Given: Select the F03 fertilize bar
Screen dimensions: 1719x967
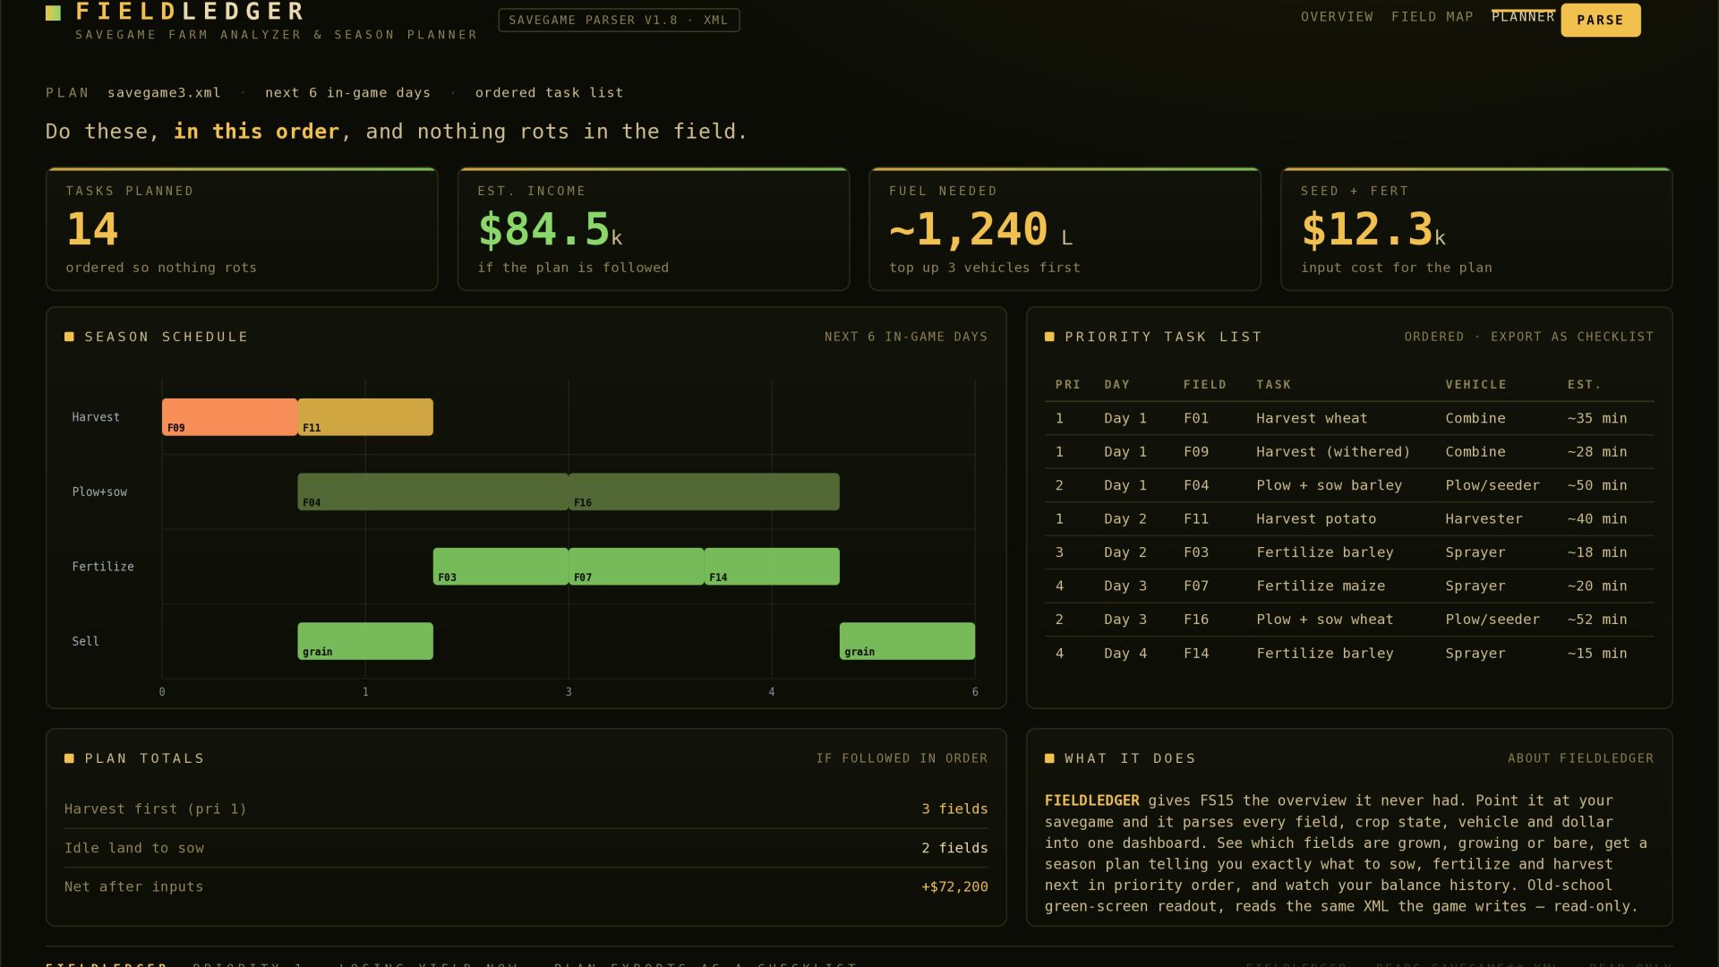Looking at the screenshot, I should (x=500, y=567).
